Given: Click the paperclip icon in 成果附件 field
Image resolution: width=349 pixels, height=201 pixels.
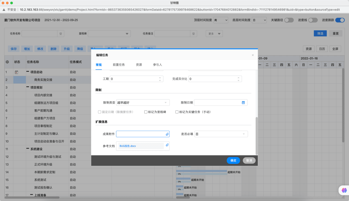Looking at the screenshot, I should click(167, 134).
